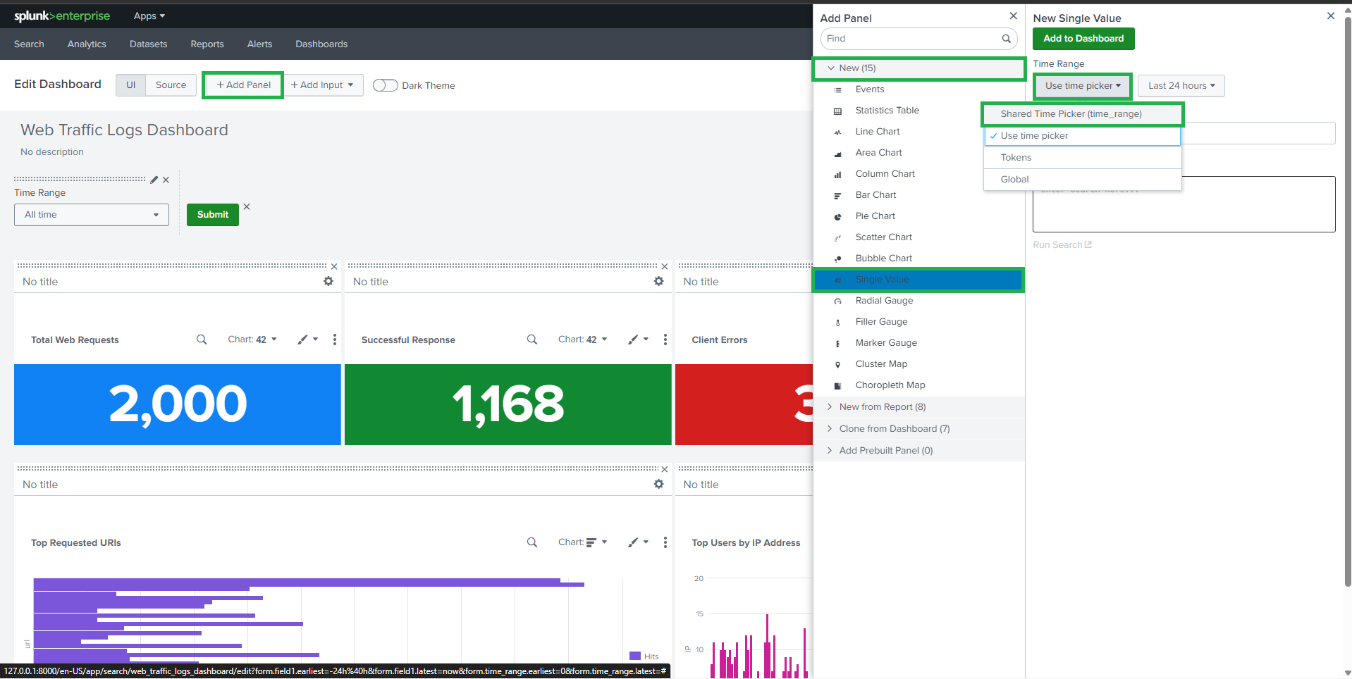Click pencil icon to edit Time Range input
This screenshot has height=679, width=1352.
(x=154, y=180)
